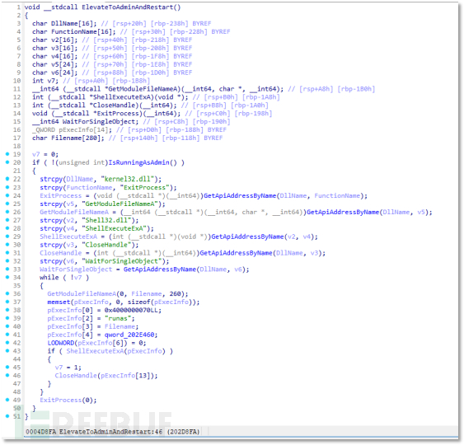
Task: Click GetApiAddressByName on line 26
Action: 343,212
